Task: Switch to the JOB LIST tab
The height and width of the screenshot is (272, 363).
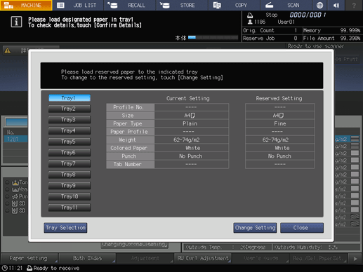Action: (x=78, y=5)
